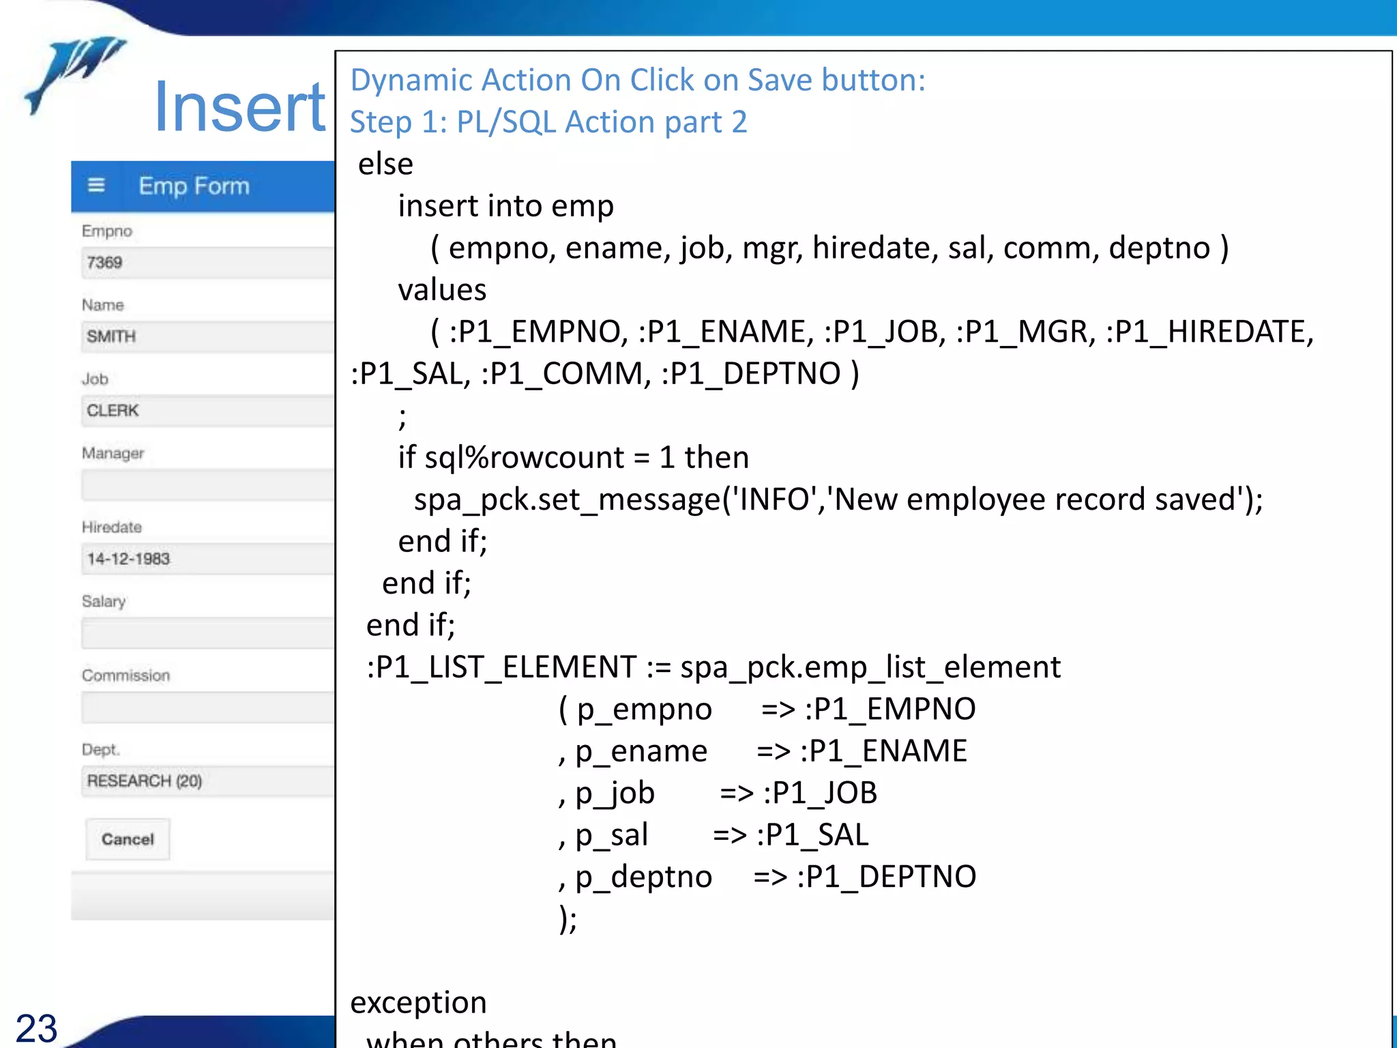This screenshot has height=1048, width=1397.
Task: Click the Dynamic Action On Click heading
Action: [x=637, y=81]
